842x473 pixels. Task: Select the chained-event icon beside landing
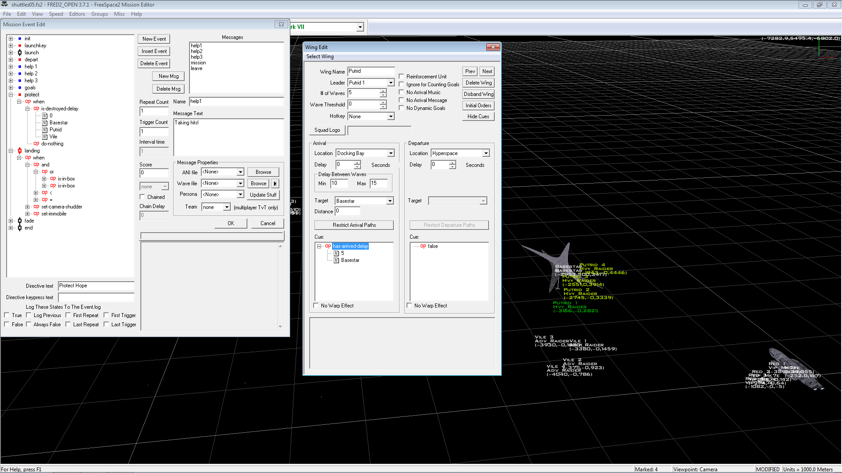[20, 151]
